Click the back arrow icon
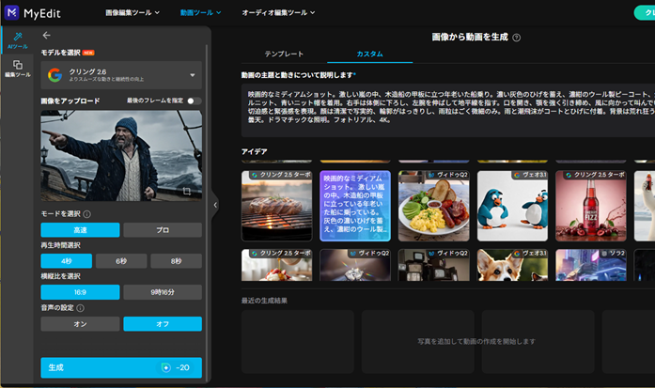The width and height of the screenshot is (655, 388). [47, 35]
